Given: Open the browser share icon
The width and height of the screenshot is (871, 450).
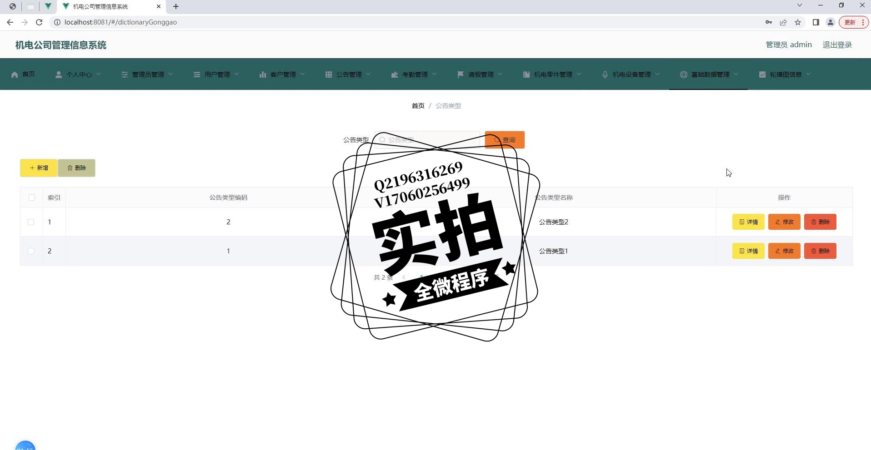Looking at the screenshot, I should [x=783, y=22].
